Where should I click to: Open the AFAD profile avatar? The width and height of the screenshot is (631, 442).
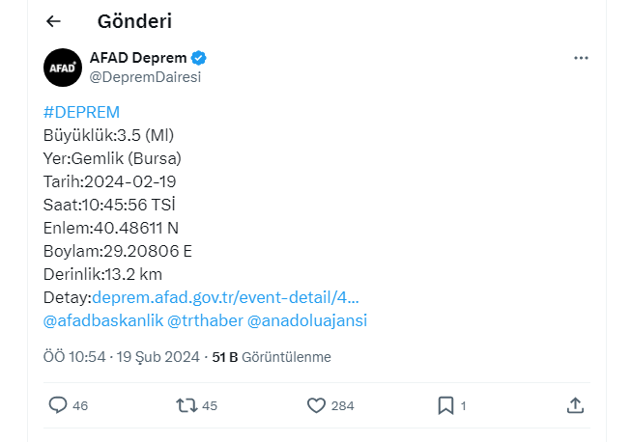63,68
